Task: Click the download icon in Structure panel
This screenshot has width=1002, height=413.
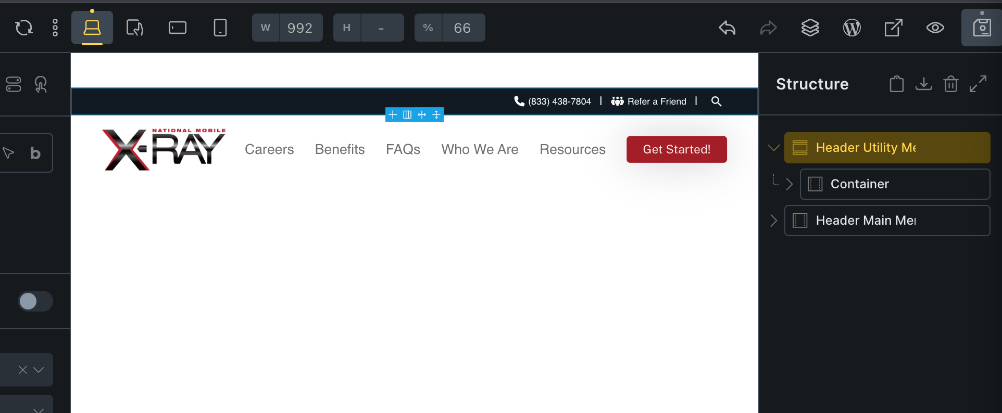Action: coord(924,84)
